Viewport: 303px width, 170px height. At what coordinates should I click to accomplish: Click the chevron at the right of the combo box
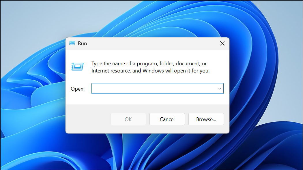click(x=219, y=88)
